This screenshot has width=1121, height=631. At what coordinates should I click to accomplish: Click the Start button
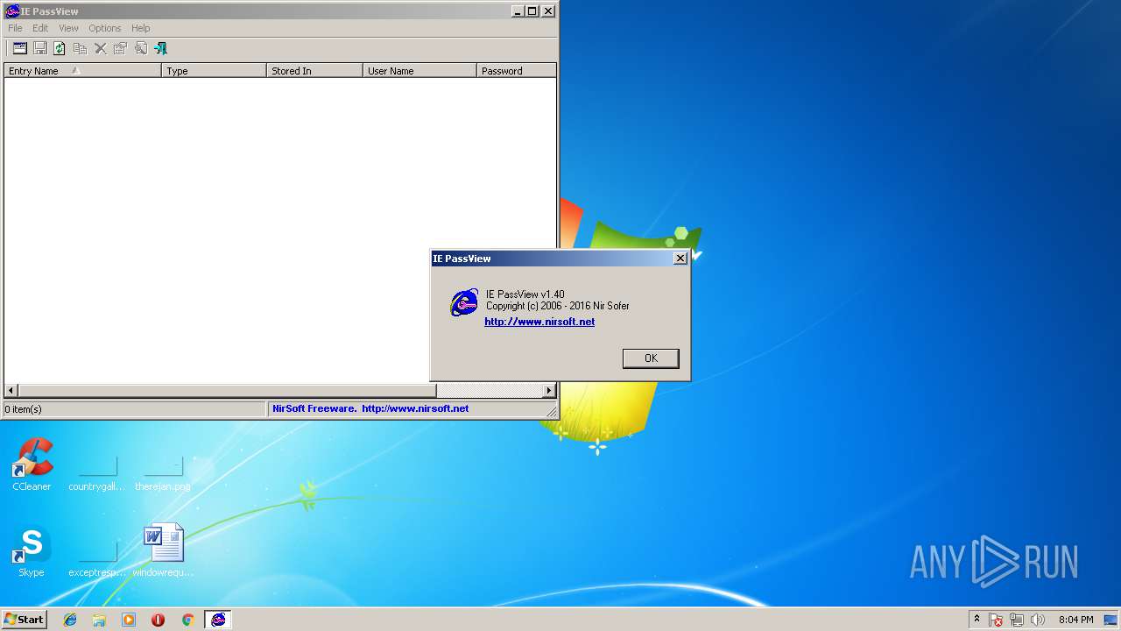pyautogui.click(x=24, y=620)
